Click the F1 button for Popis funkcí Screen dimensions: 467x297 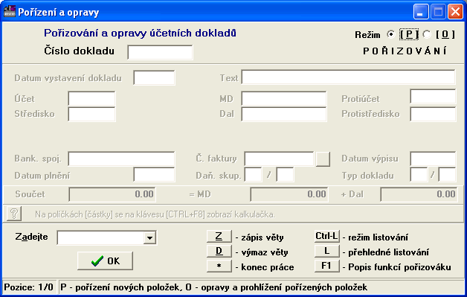[326, 266]
